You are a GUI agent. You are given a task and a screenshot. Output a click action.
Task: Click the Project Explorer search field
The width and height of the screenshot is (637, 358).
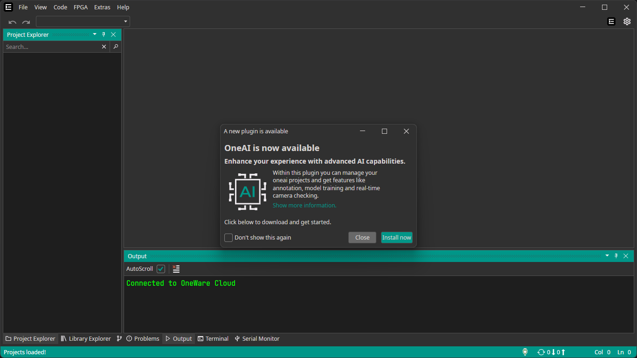click(x=51, y=47)
